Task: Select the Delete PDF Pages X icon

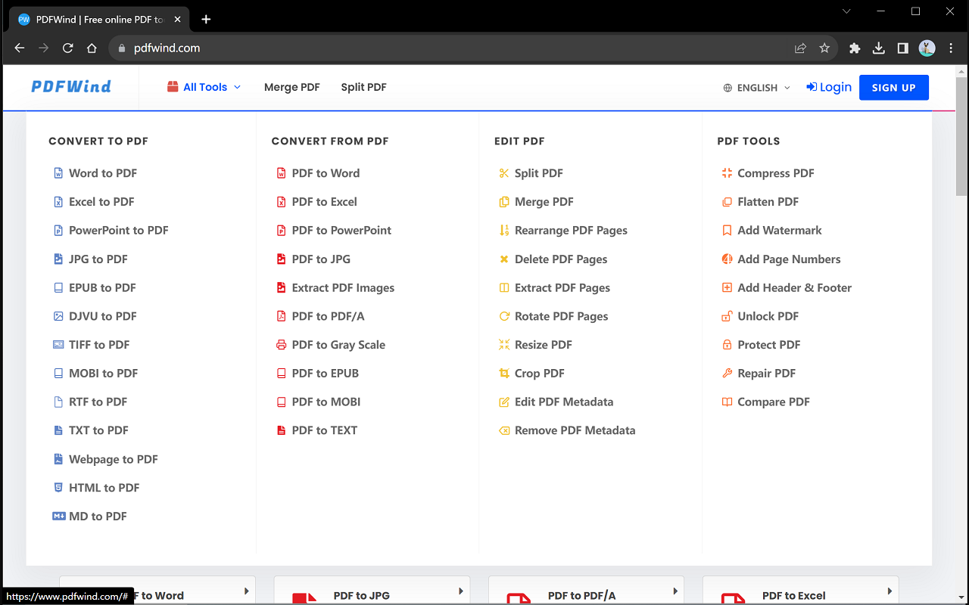Action: click(504, 259)
